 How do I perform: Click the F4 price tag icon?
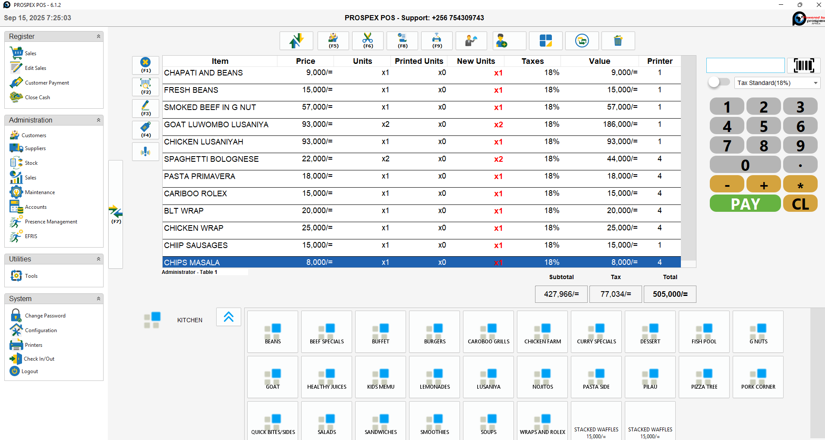tap(146, 129)
